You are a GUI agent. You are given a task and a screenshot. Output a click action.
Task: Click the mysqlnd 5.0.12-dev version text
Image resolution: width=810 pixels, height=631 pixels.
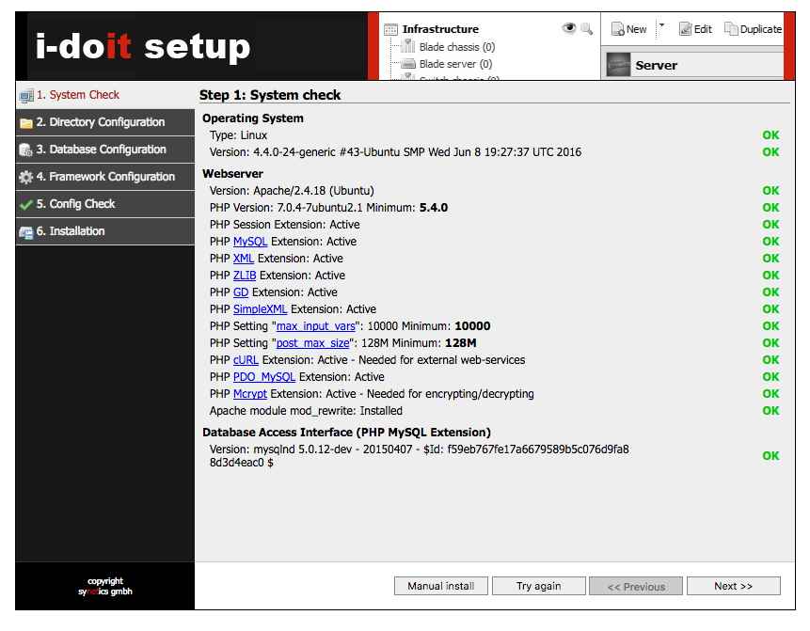coord(419,456)
